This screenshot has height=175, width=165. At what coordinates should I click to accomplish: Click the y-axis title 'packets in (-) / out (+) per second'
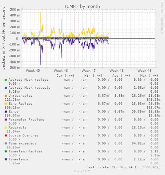[3, 38]
